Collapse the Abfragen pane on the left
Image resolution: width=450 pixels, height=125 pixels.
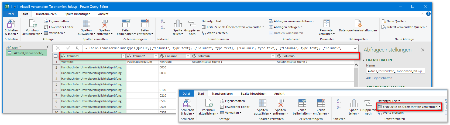48,47
